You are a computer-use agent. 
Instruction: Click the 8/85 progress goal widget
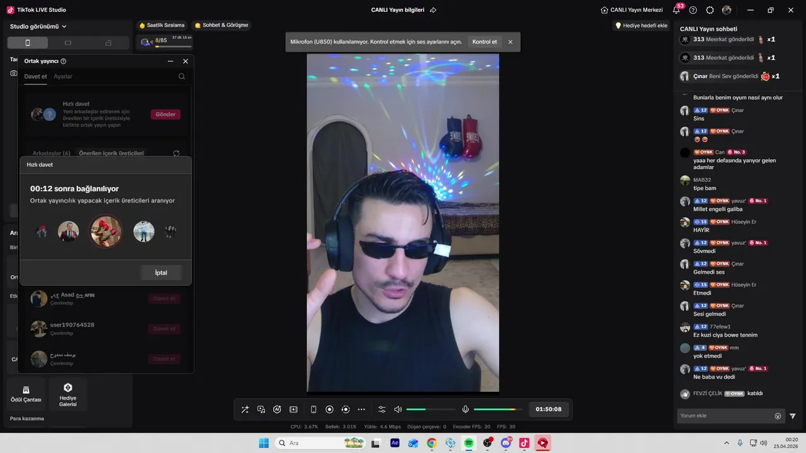coord(165,42)
